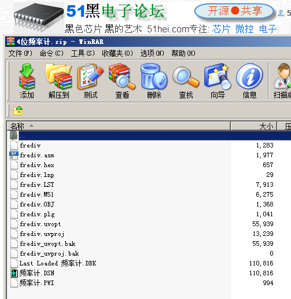Viewport: 291px width, 299px height.
Task: Click the Extract To (解压到) icon
Action: (58, 76)
